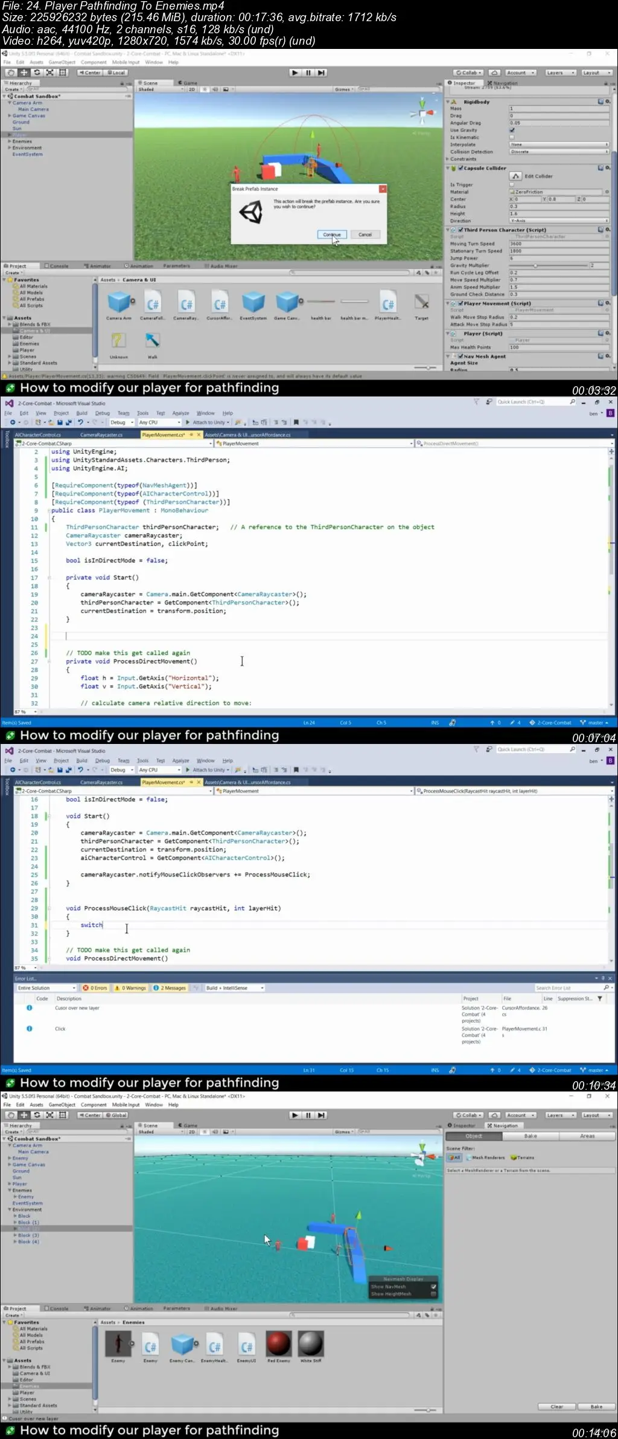Open the Navigation tab beside the Rigidbody Inspector
Image resolution: width=618 pixels, height=1439 pixels.
click(x=502, y=83)
